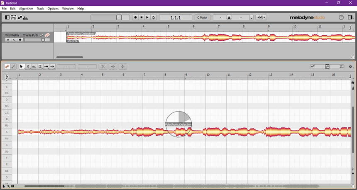Viewport: 357px width, 190px height.
Task: Select the left blob display mode option
Action: (313, 66)
